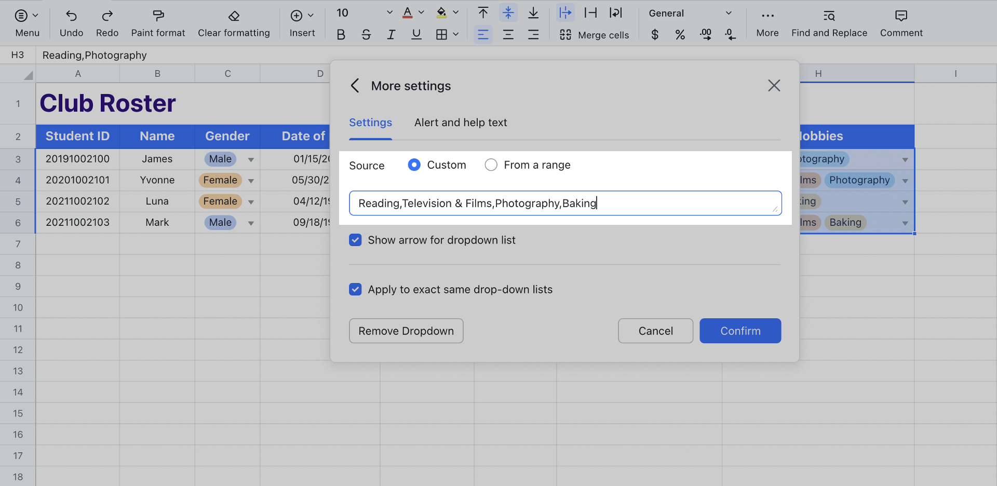
Task: Click the Clear formatting eraser icon
Action: [234, 16]
